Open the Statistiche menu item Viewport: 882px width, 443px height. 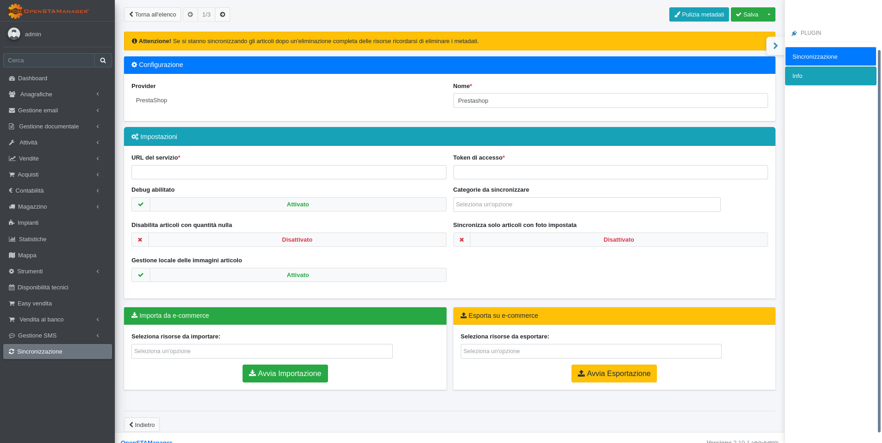(x=57, y=239)
